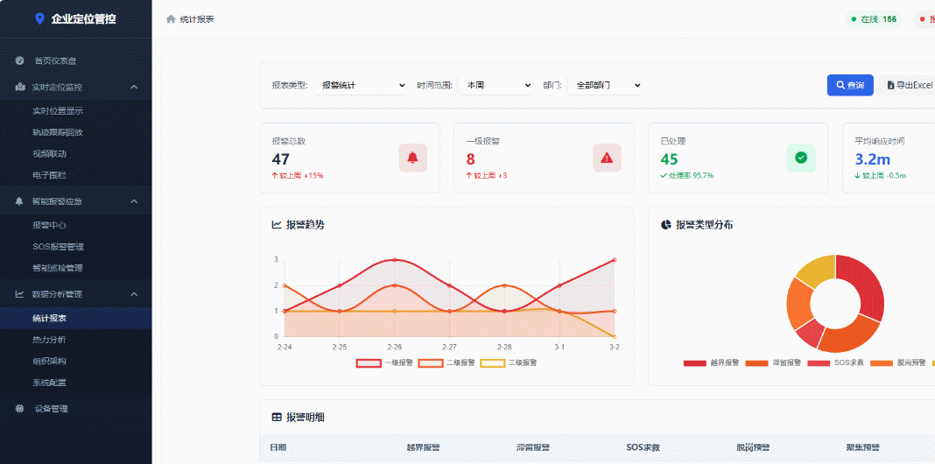Open 热力分析 in the sidebar

tap(49, 340)
